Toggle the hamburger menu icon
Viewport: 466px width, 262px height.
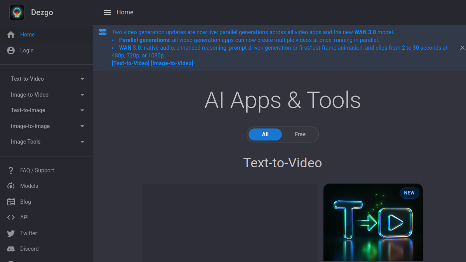pos(107,12)
